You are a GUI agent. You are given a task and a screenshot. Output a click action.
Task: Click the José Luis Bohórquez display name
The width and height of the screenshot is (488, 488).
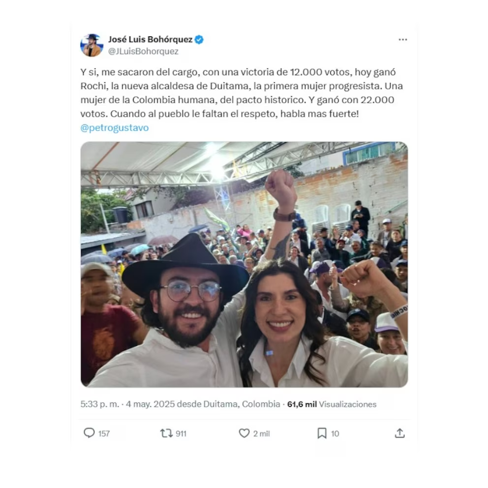coord(151,39)
